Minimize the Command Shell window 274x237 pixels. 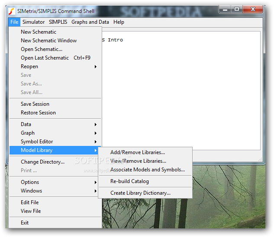coord(225,9)
